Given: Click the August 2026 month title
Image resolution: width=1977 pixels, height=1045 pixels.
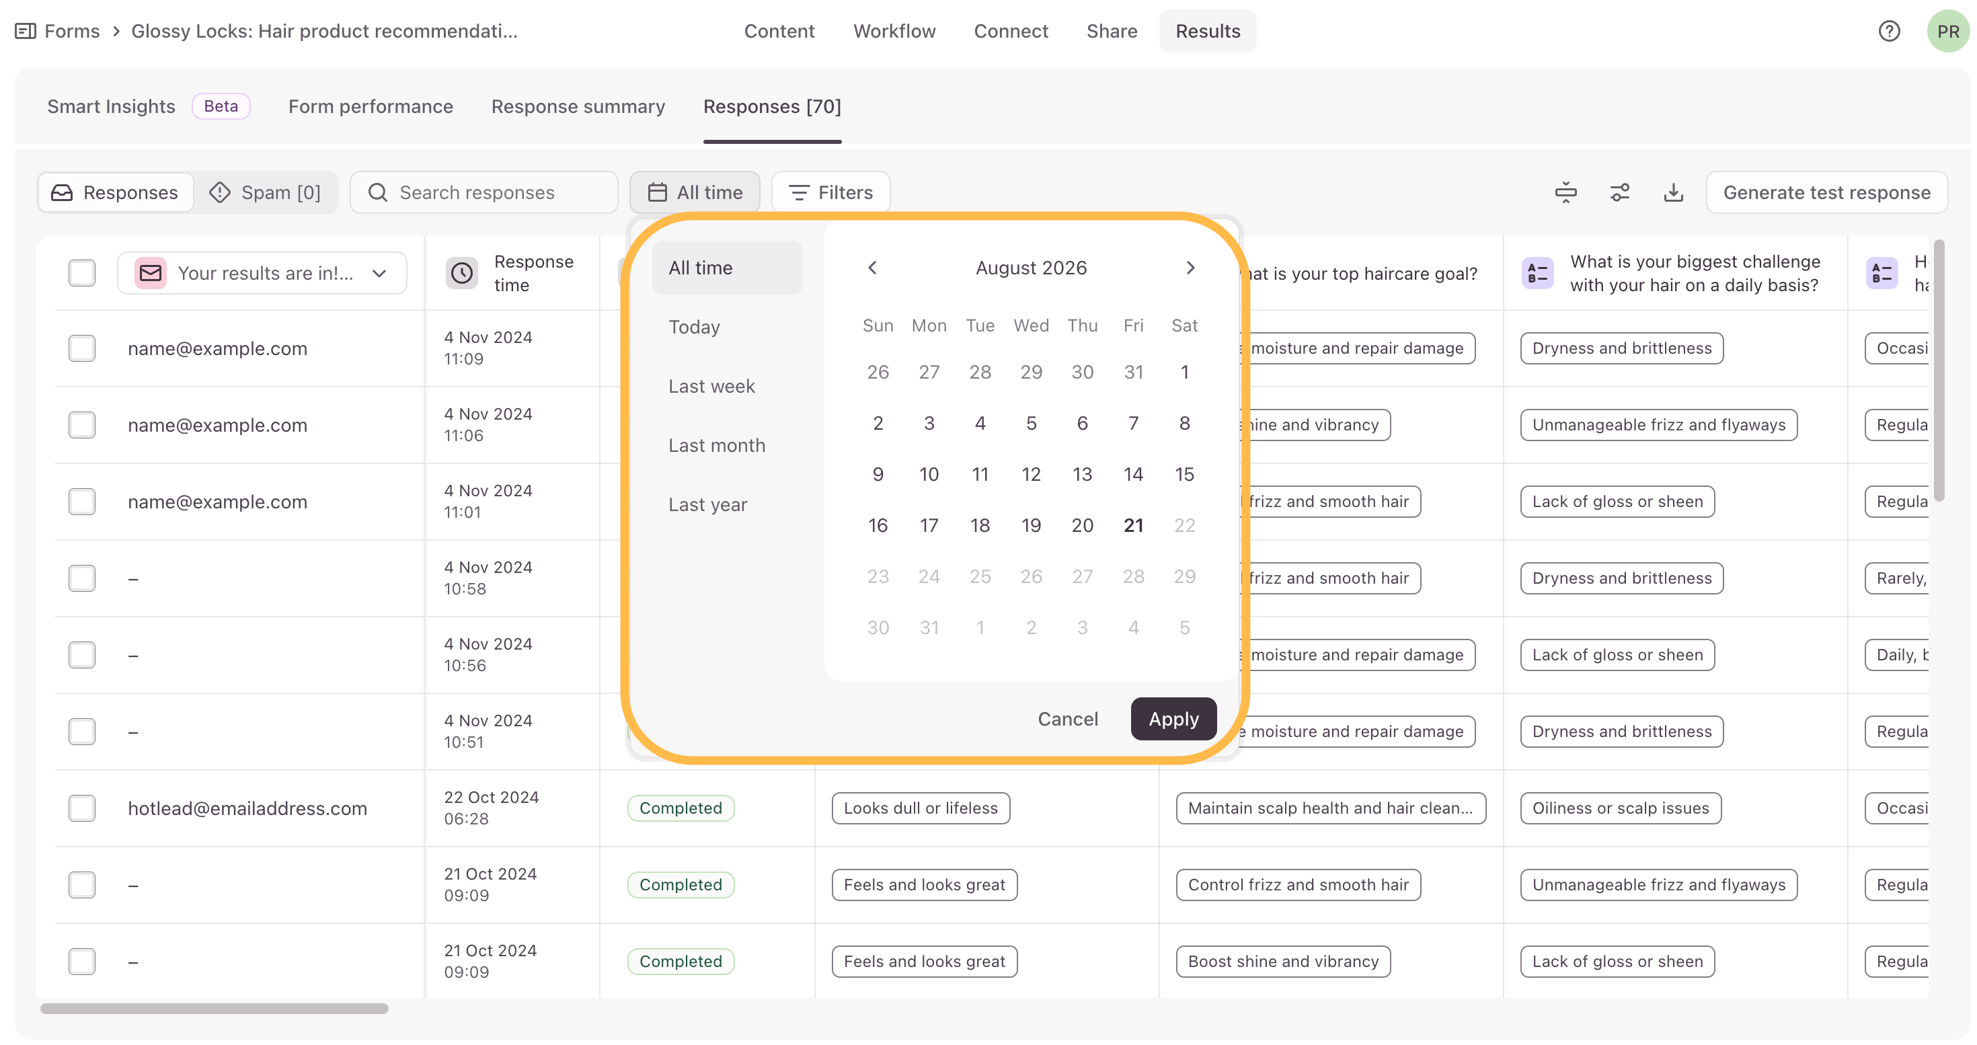Looking at the screenshot, I should coord(1031,268).
